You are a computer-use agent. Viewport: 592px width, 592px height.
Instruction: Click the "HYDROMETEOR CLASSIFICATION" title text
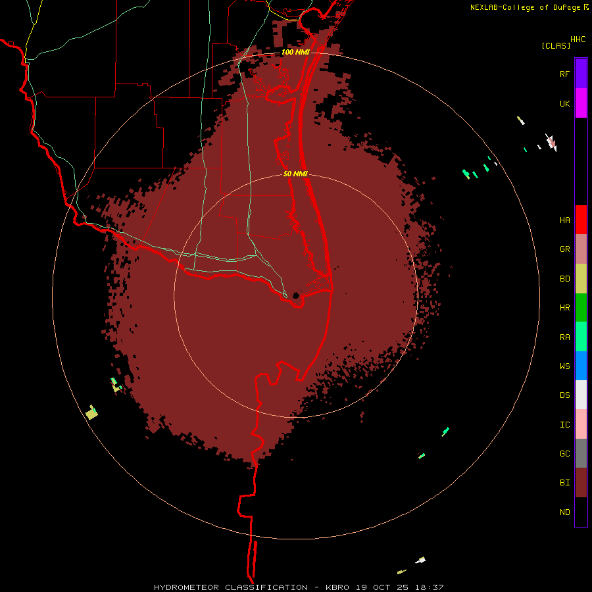(231, 587)
